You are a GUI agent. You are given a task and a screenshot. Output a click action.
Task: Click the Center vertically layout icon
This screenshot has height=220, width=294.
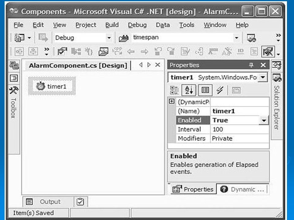33,51
